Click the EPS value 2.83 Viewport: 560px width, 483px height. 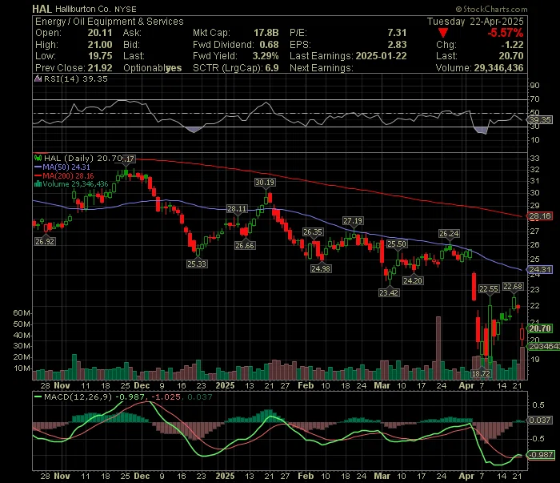point(397,45)
